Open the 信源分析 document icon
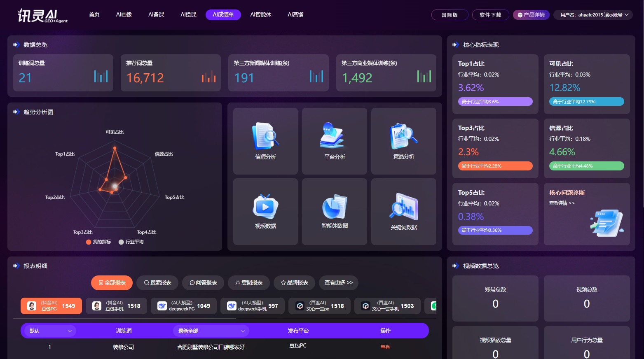The height and width of the screenshot is (359, 644). tap(265, 136)
